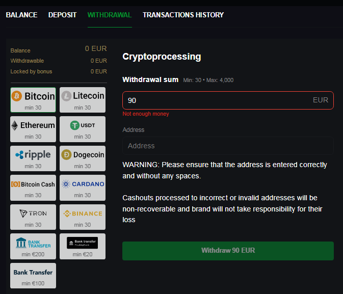Select TRON withdrawal method
This screenshot has height=294, width=343.
pos(33,217)
